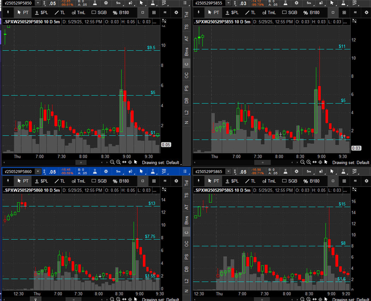Click the link icon beside 5850 symbol
371x301 pixels.
point(44,3)
